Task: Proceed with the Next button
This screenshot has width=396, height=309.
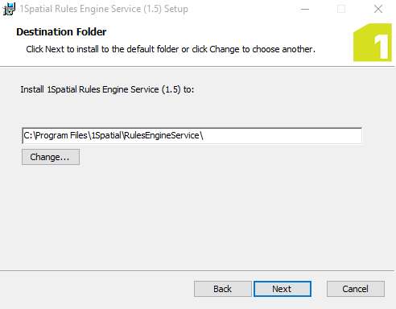Action: pyautogui.click(x=283, y=289)
